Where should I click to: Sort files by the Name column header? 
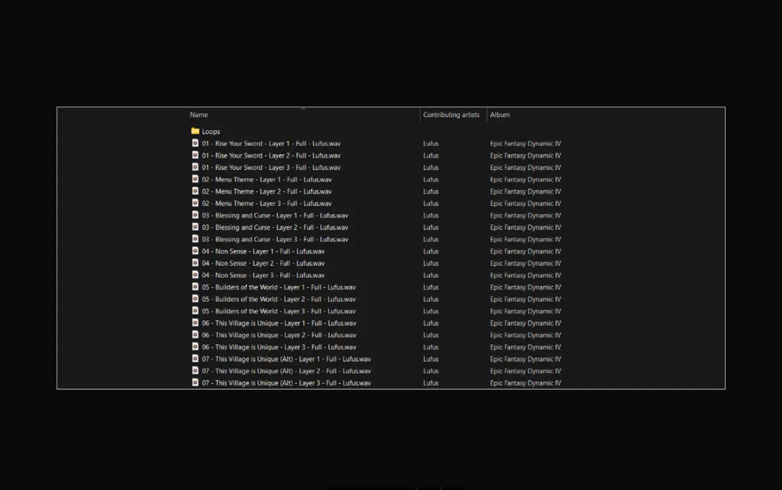click(198, 115)
